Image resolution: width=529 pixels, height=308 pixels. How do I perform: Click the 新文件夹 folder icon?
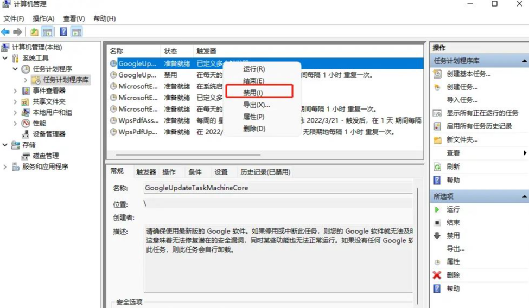[437, 140]
